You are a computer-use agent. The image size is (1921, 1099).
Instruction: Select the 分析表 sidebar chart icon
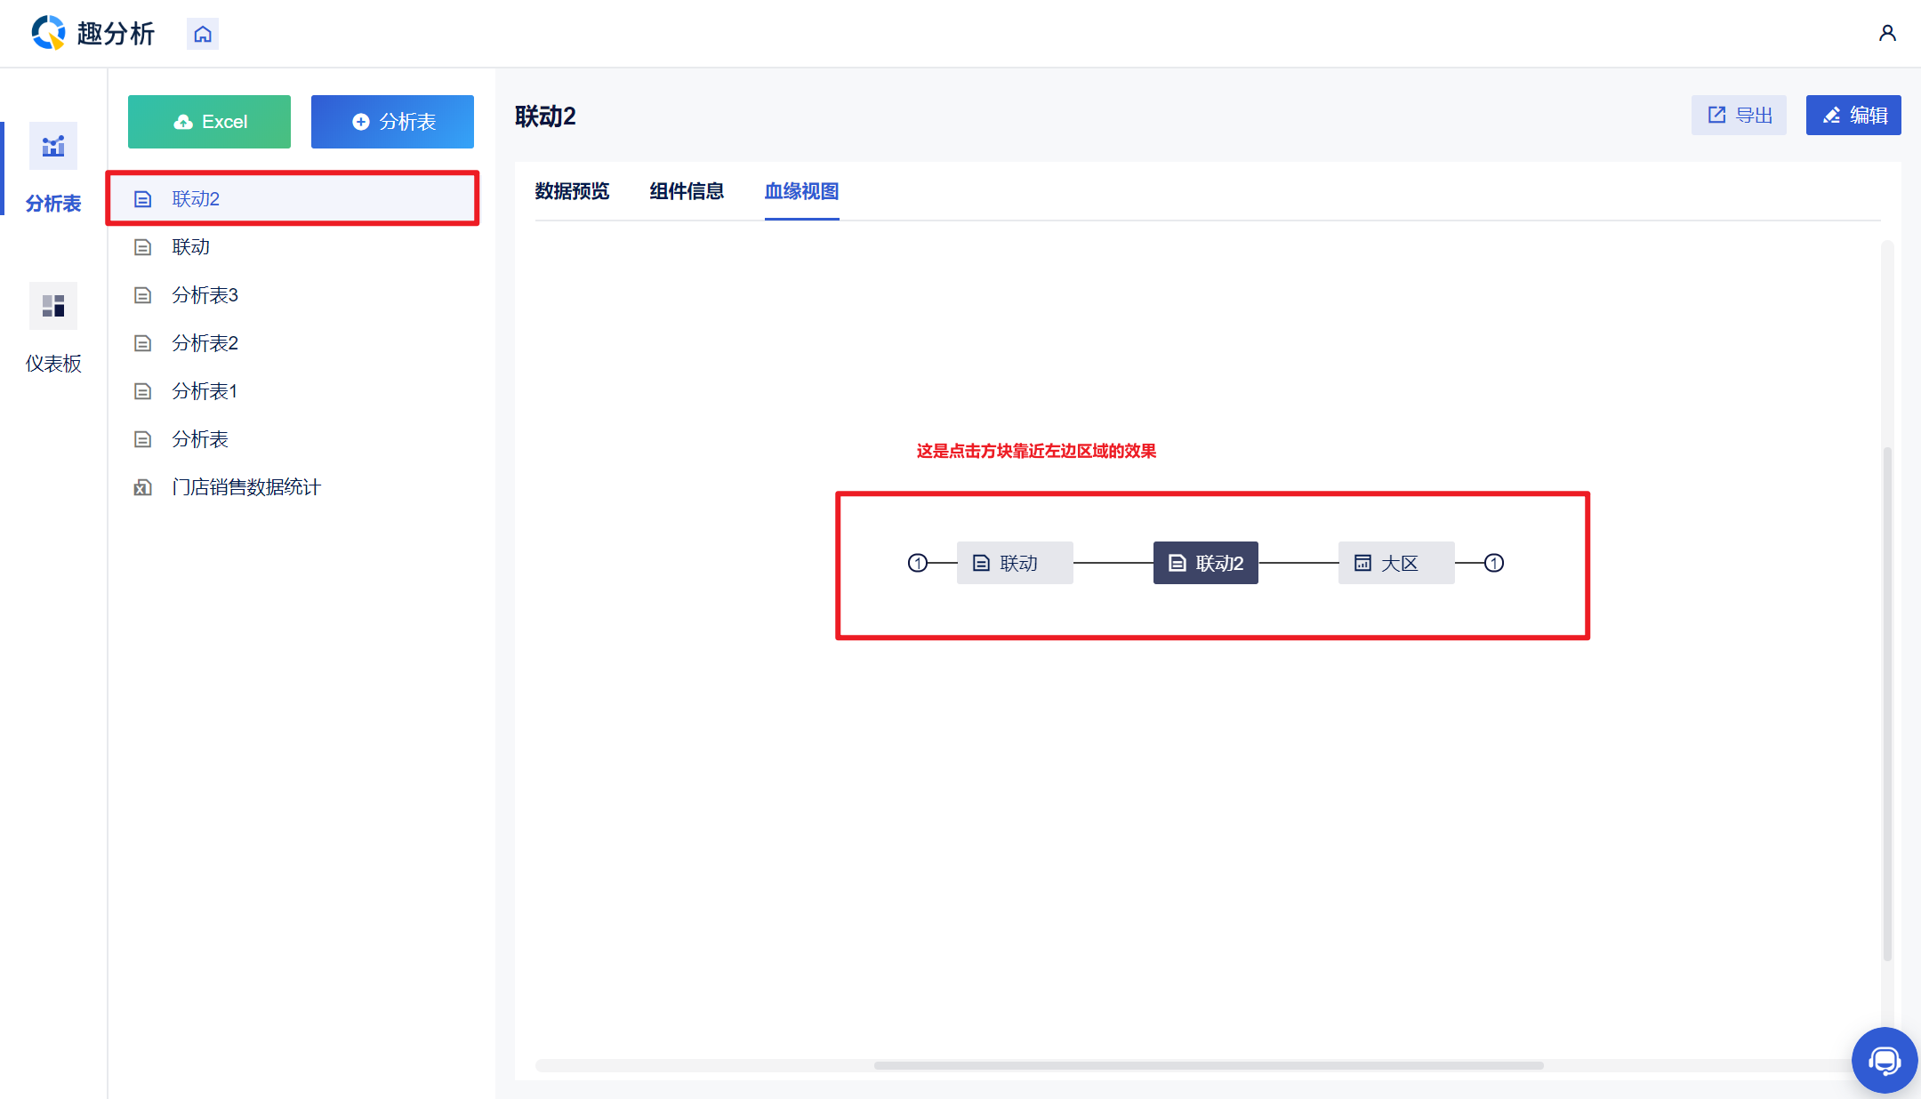click(53, 146)
